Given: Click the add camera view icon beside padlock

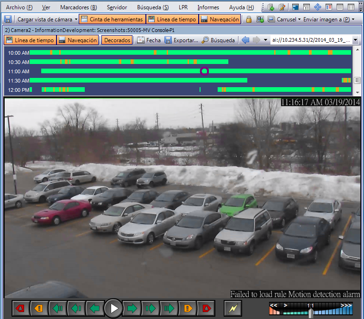Looking at the screenshot, I should point(260,19).
